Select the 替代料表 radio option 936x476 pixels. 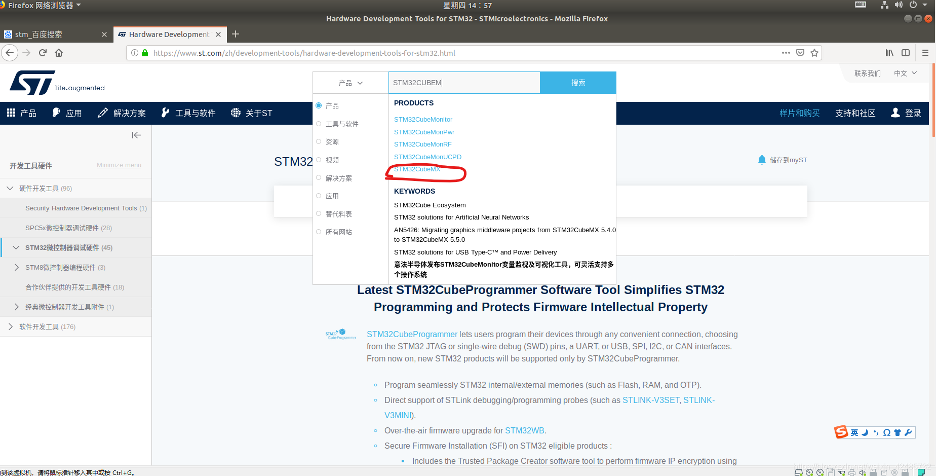click(319, 214)
